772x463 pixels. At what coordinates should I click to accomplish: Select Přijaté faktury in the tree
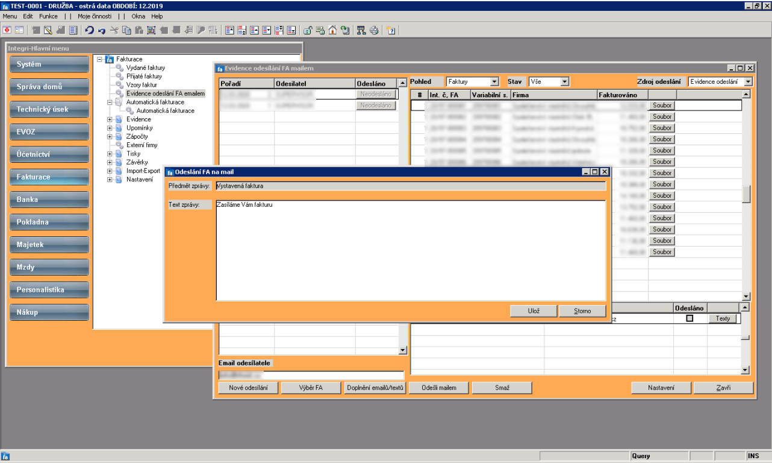click(144, 77)
